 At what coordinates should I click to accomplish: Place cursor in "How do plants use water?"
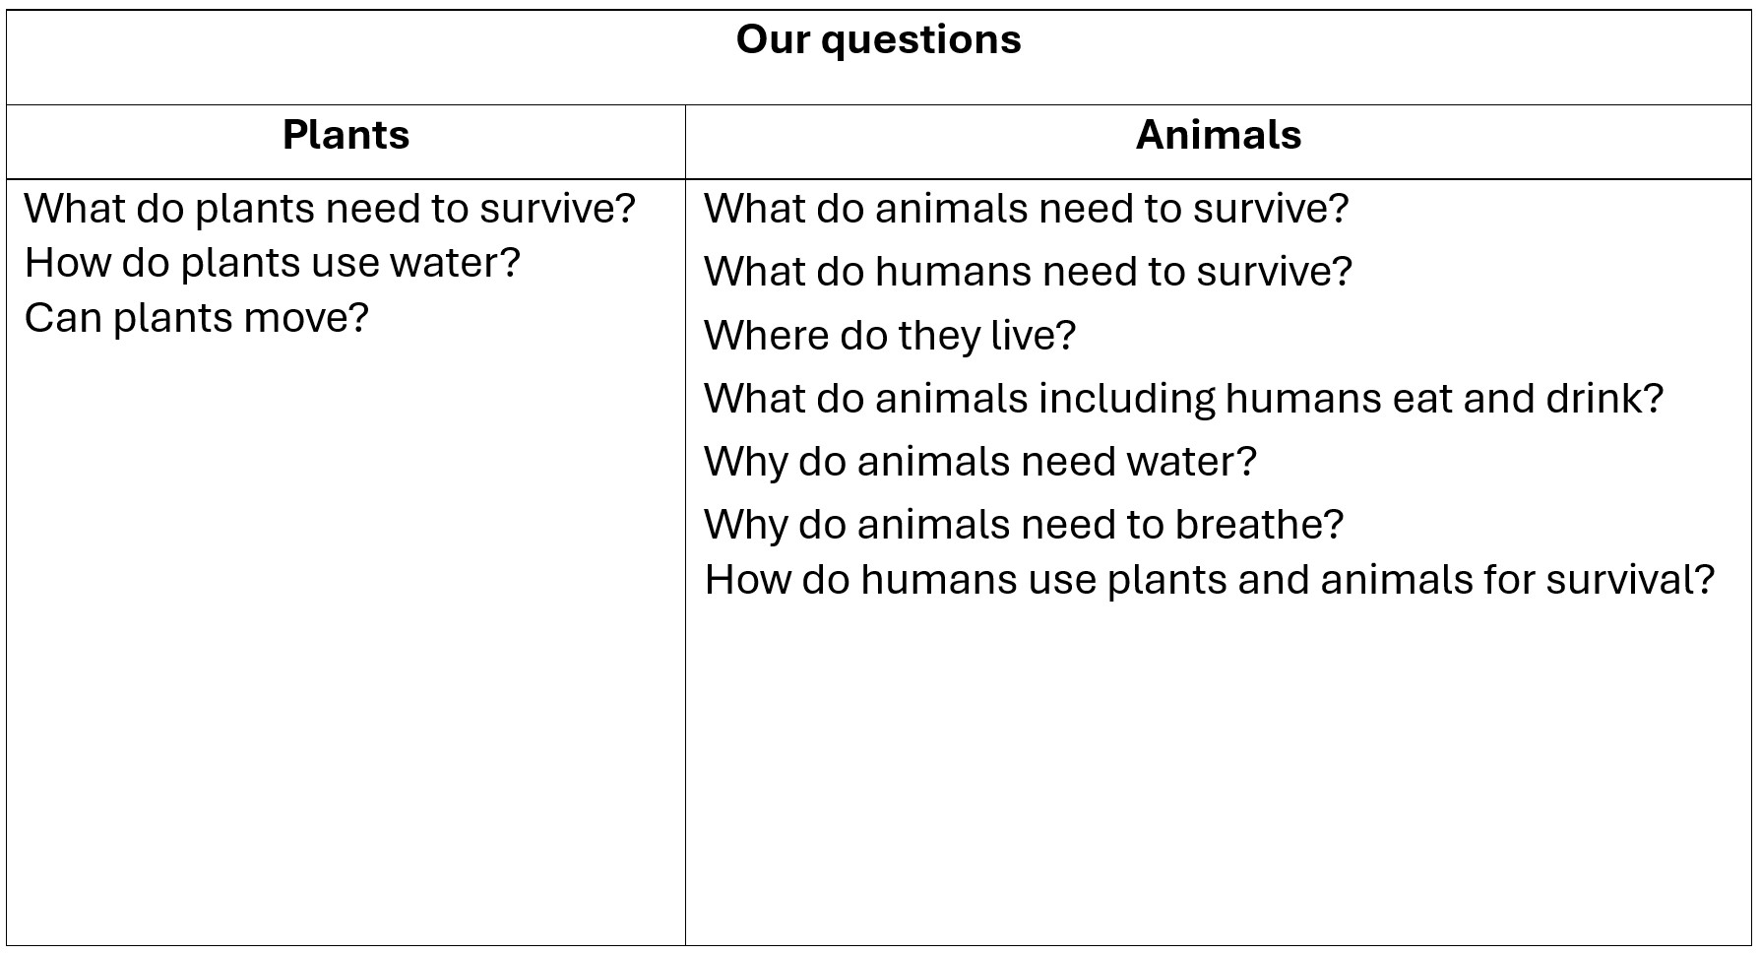click(x=272, y=263)
